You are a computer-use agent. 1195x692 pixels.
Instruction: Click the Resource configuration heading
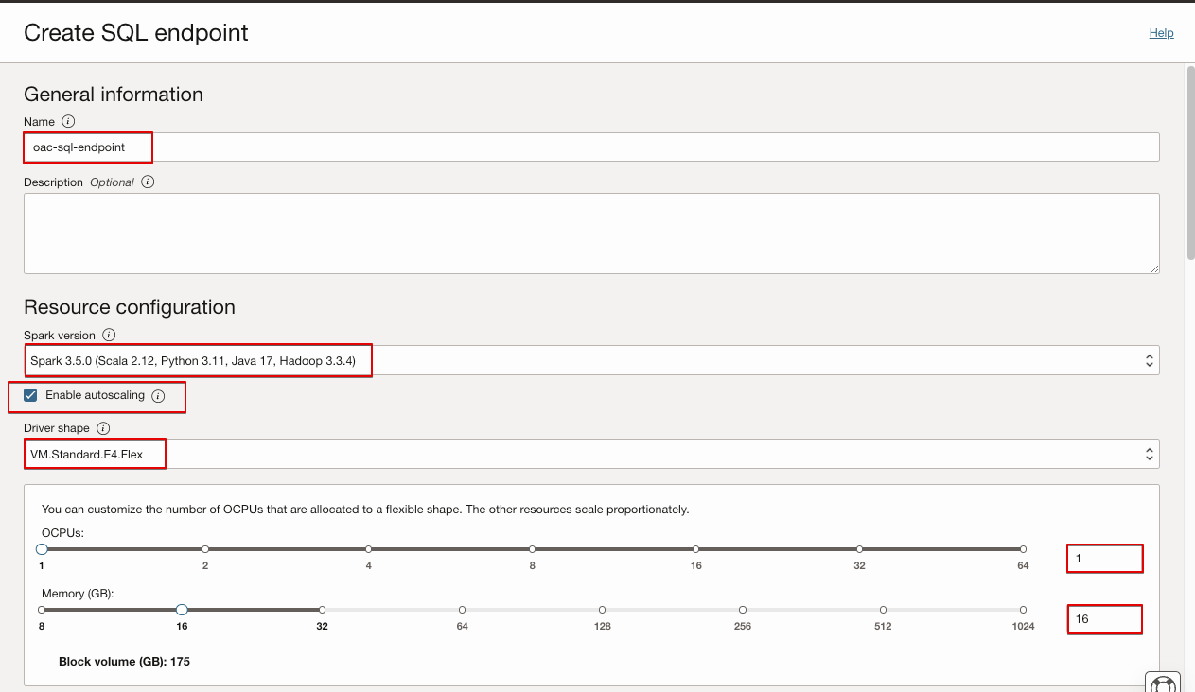tap(130, 307)
